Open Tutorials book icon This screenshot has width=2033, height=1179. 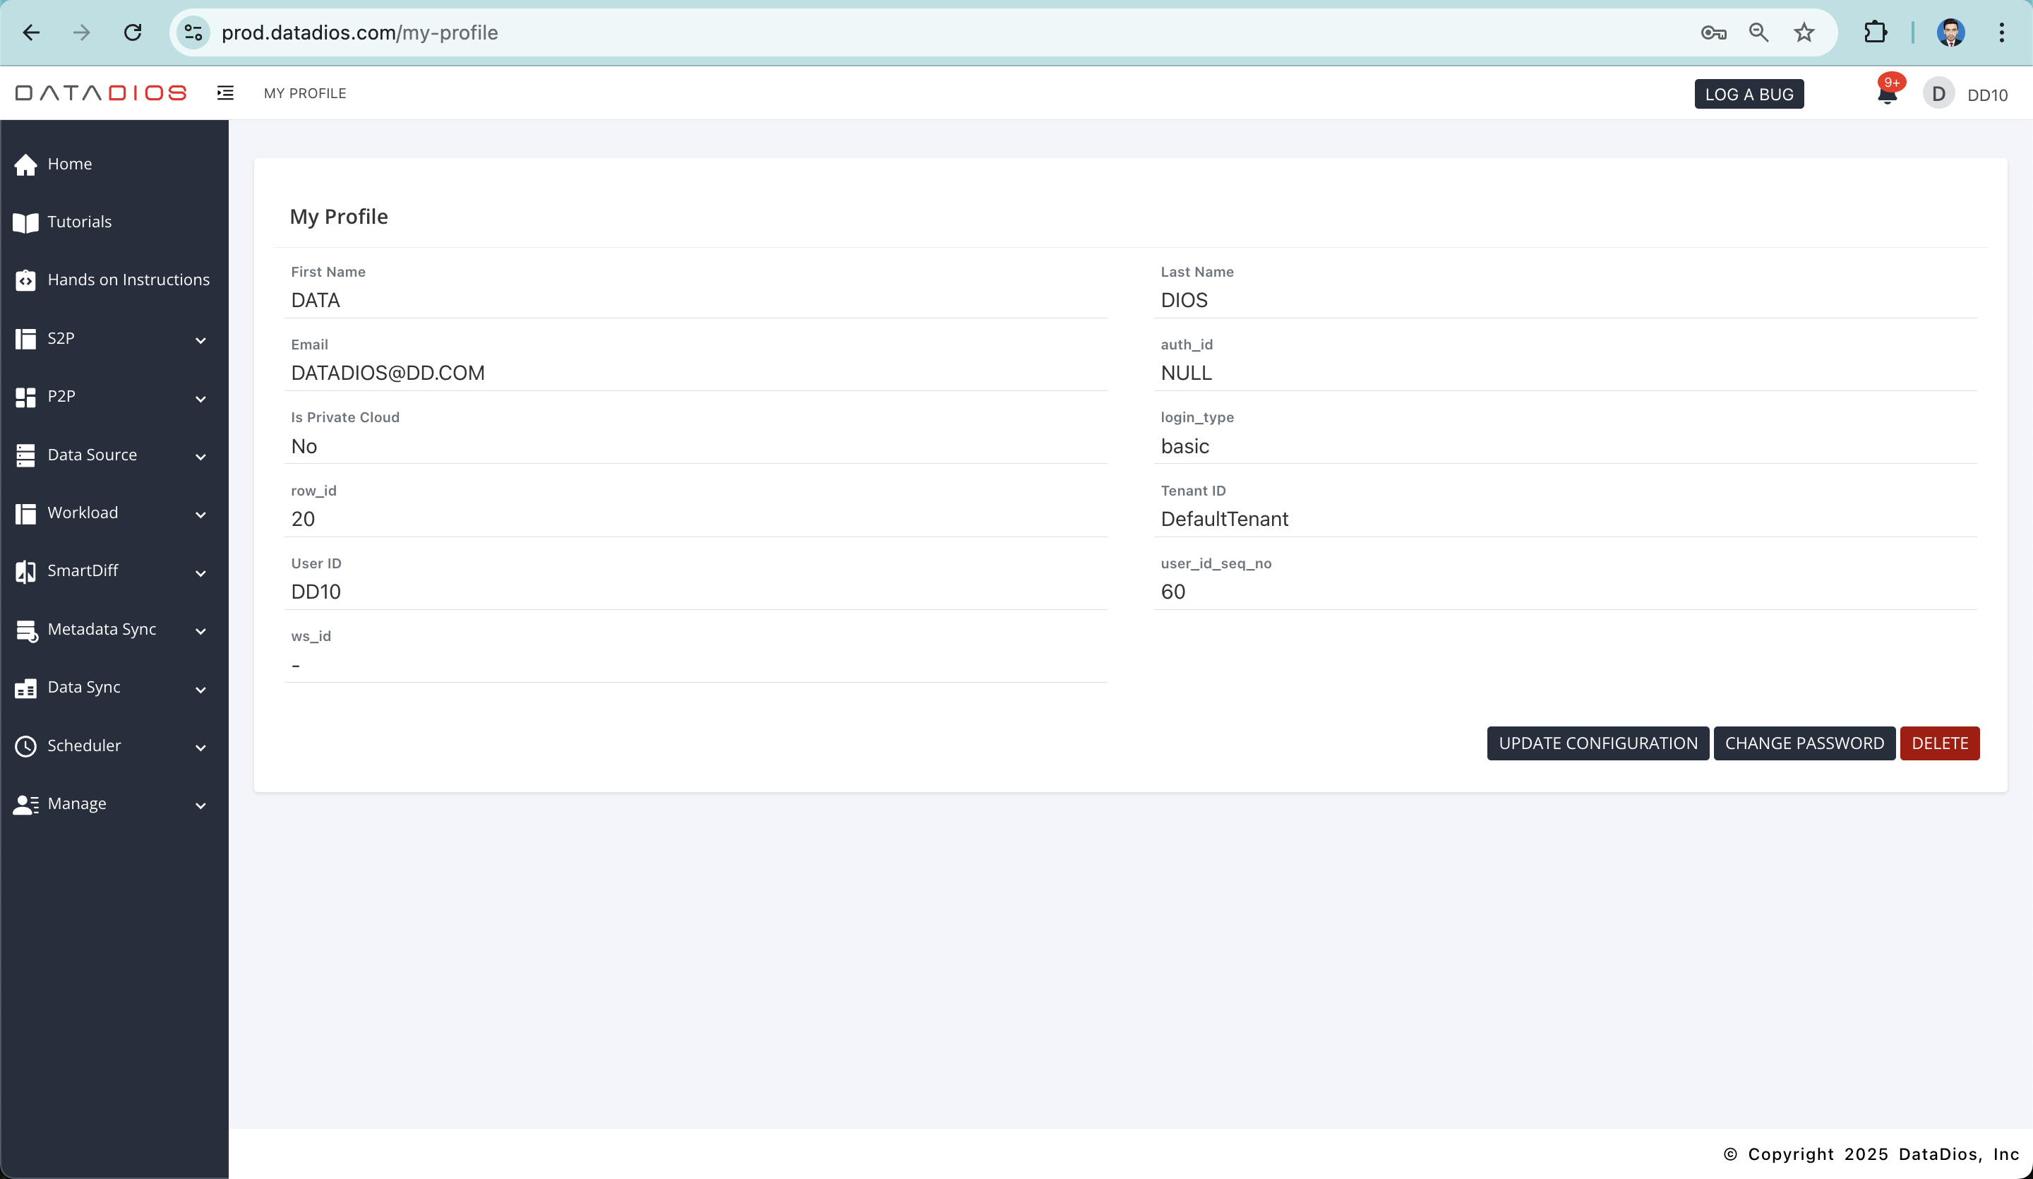point(25,222)
